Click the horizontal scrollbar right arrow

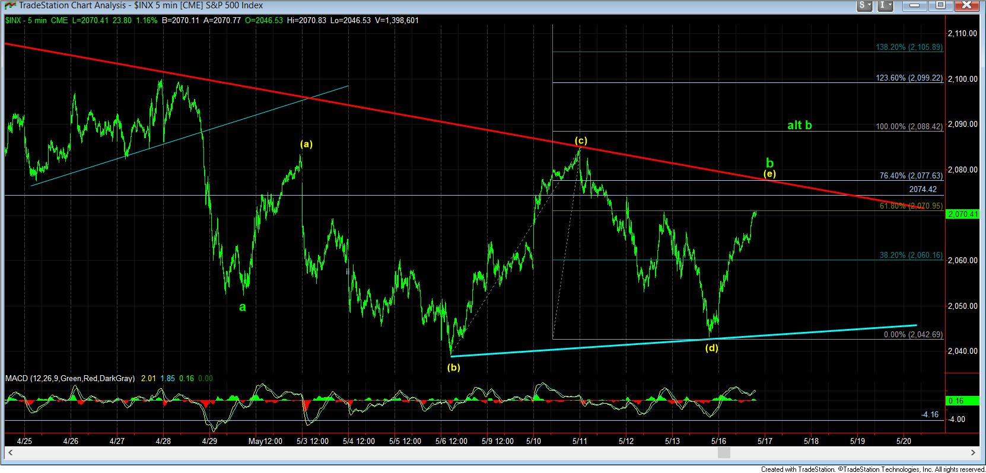(x=973, y=453)
